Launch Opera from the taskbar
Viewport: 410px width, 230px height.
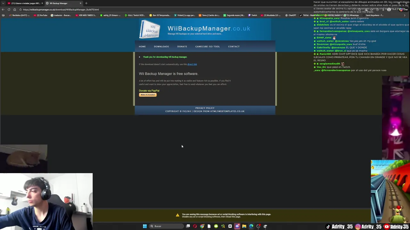[x=195, y=226]
